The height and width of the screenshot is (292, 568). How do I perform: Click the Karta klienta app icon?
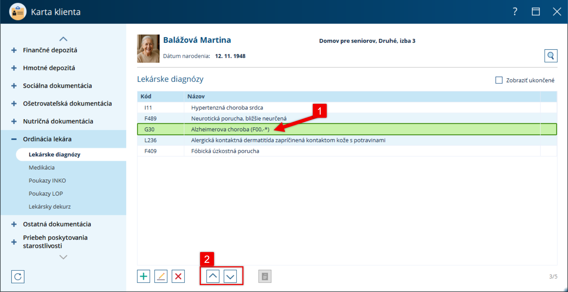tap(18, 12)
